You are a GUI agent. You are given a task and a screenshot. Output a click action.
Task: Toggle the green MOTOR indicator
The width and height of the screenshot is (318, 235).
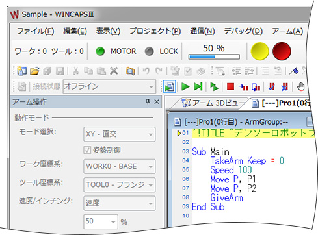click(x=100, y=51)
